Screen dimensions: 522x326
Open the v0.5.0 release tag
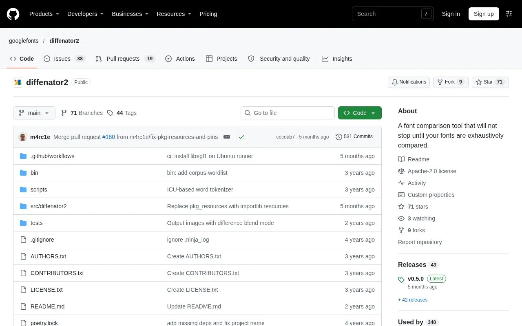click(x=416, y=279)
